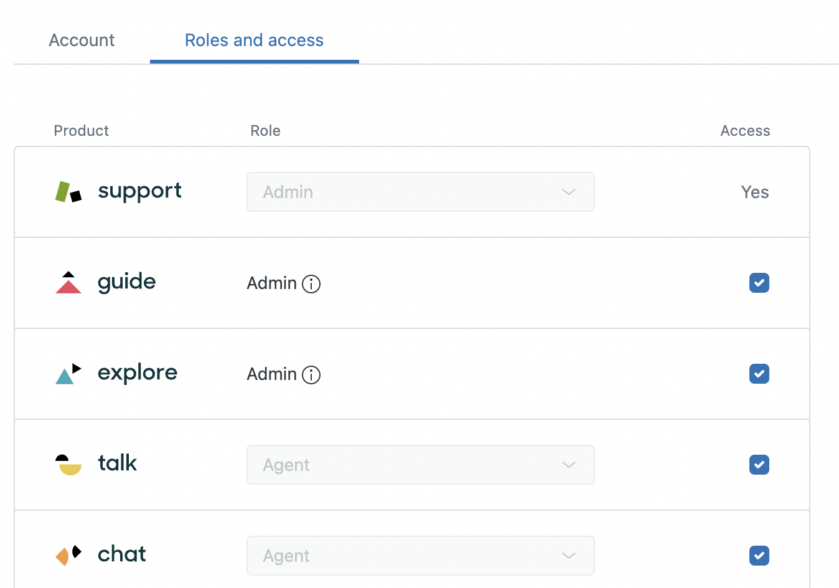839x588 pixels.
Task: Click the explore product name
Action: pyautogui.click(x=138, y=372)
